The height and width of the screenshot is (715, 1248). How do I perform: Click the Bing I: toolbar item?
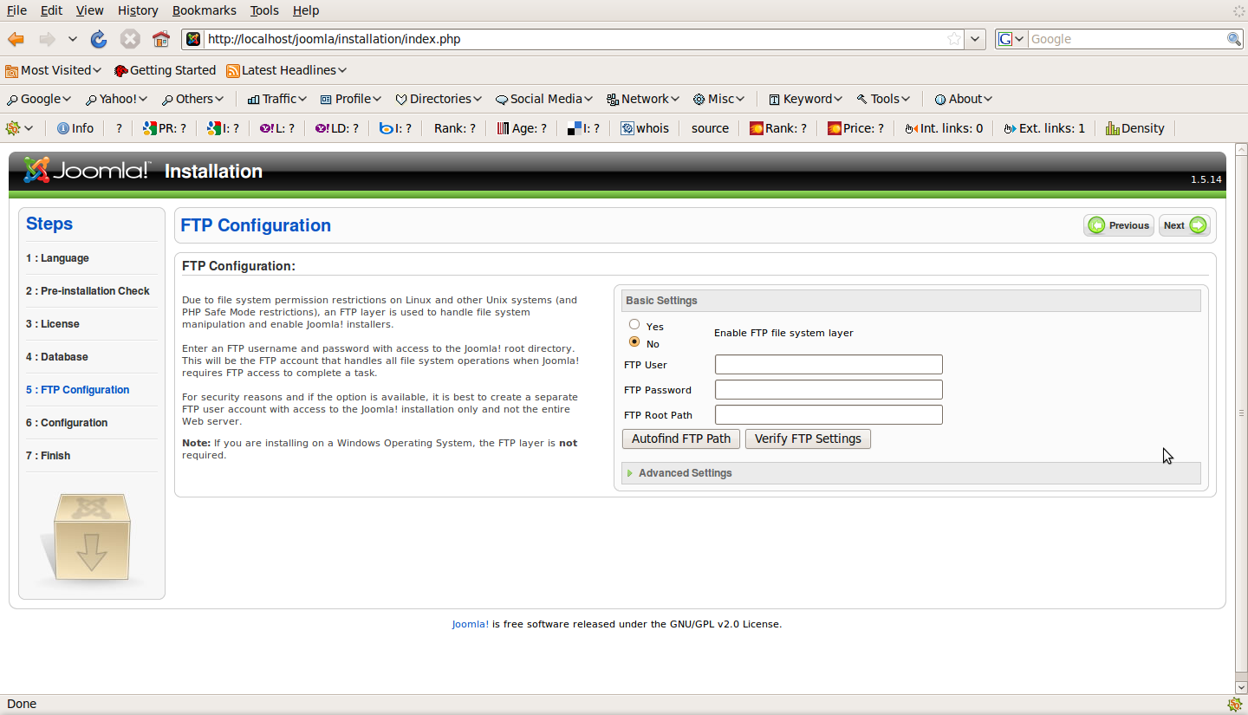[396, 128]
